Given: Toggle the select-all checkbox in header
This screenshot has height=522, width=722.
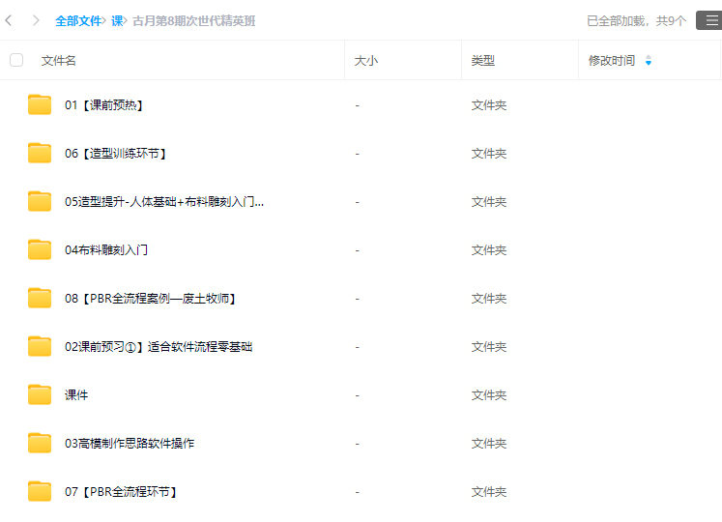Looking at the screenshot, I should pos(16,60).
